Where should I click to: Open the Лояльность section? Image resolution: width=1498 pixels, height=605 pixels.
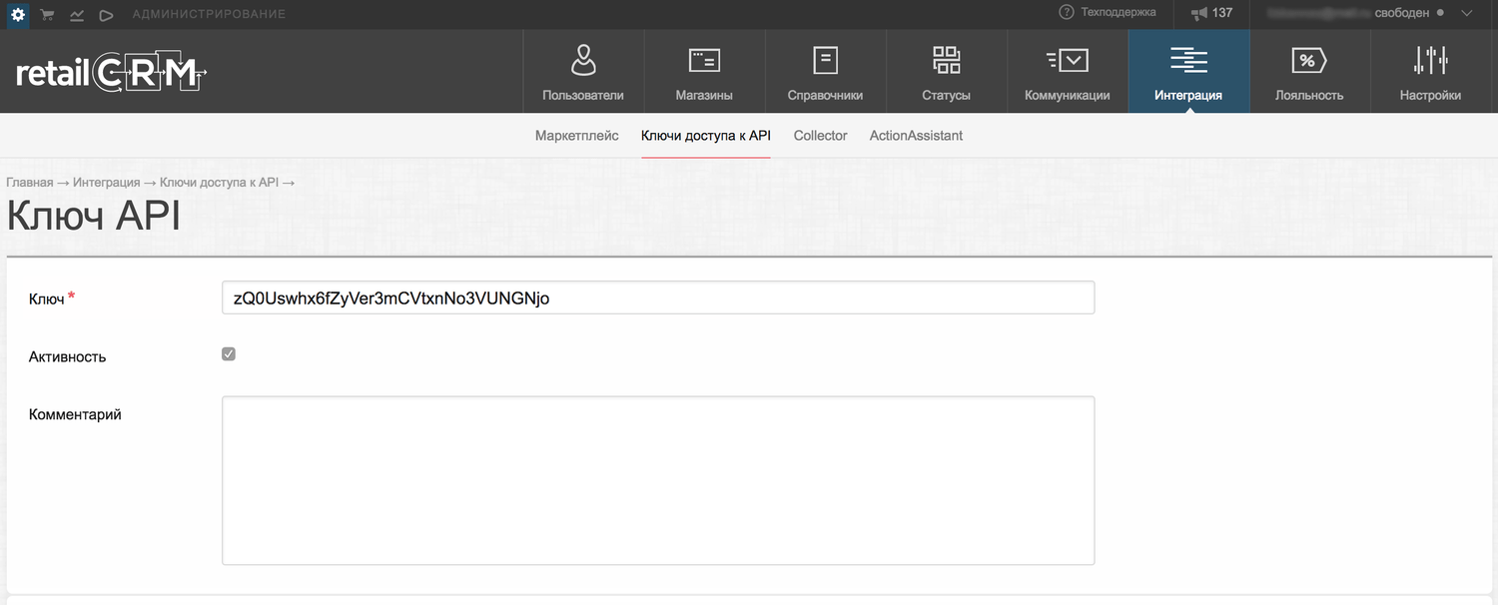[1308, 72]
